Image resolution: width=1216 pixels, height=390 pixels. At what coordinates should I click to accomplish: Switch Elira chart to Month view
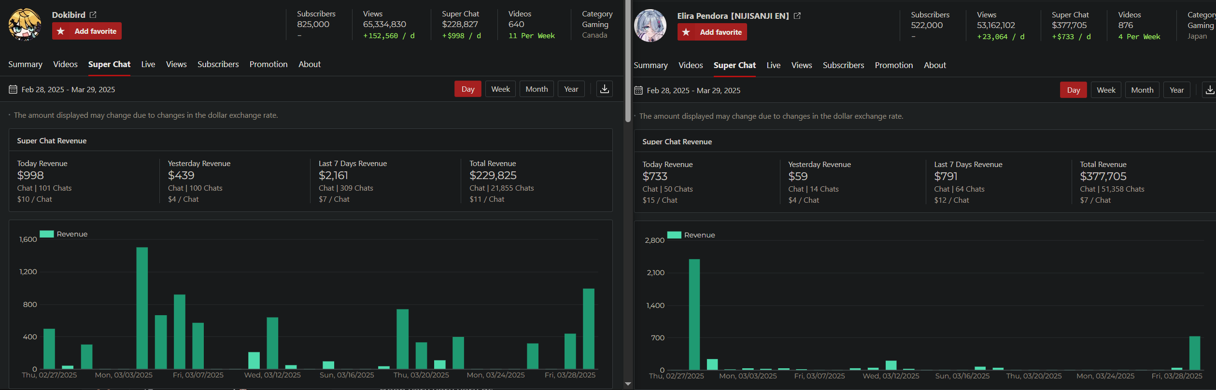(1142, 90)
